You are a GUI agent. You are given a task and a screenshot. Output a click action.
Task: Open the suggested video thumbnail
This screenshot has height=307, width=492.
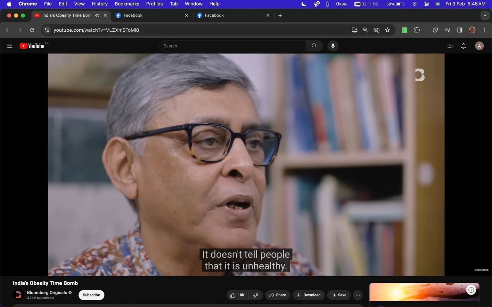pyautogui.click(x=424, y=292)
